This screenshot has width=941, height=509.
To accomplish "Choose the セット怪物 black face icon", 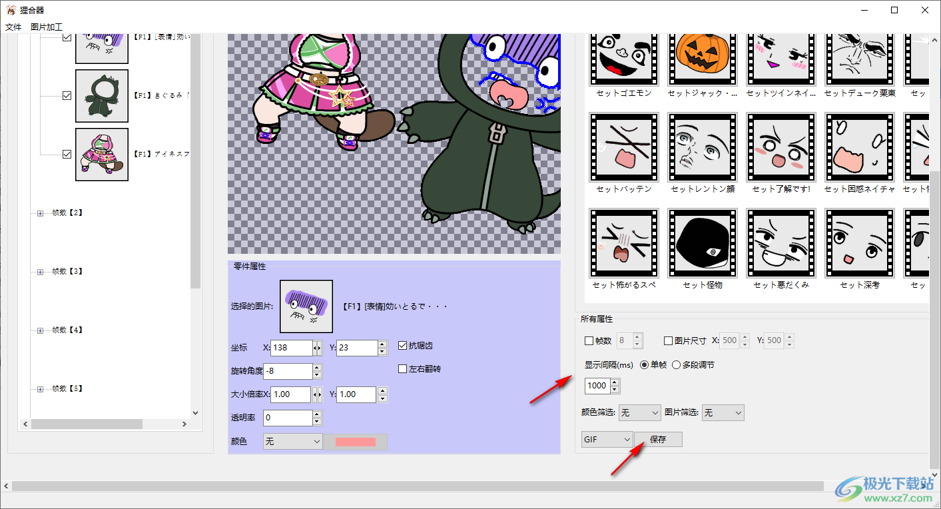I will pyautogui.click(x=703, y=243).
